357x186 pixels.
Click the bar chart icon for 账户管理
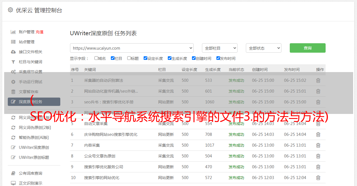tap(13, 32)
